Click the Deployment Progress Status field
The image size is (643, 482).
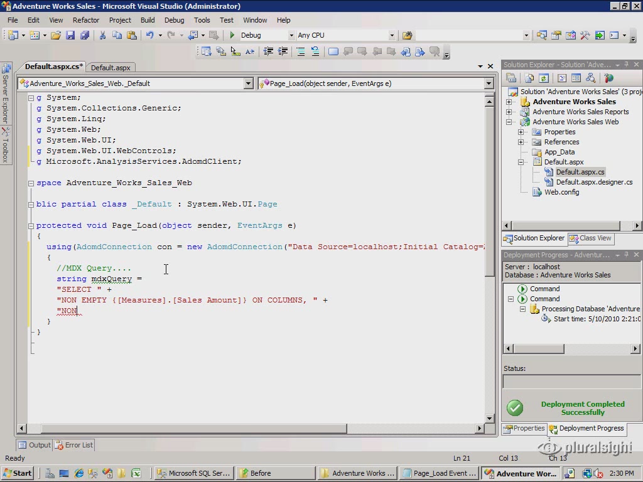tap(571, 382)
